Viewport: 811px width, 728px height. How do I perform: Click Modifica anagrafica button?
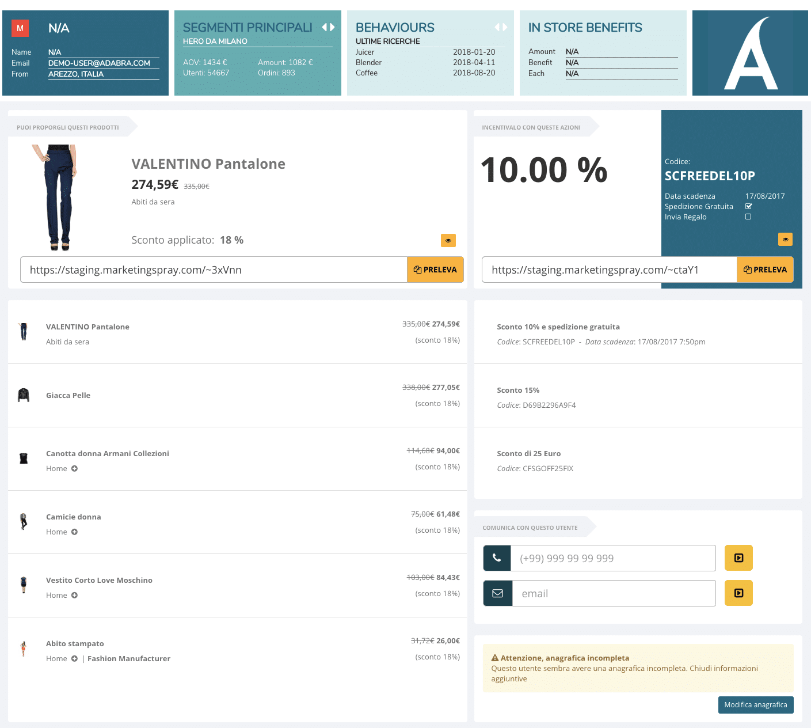pos(756,705)
